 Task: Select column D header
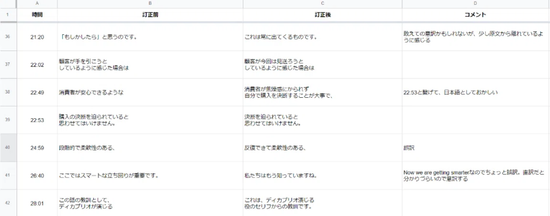476,4
